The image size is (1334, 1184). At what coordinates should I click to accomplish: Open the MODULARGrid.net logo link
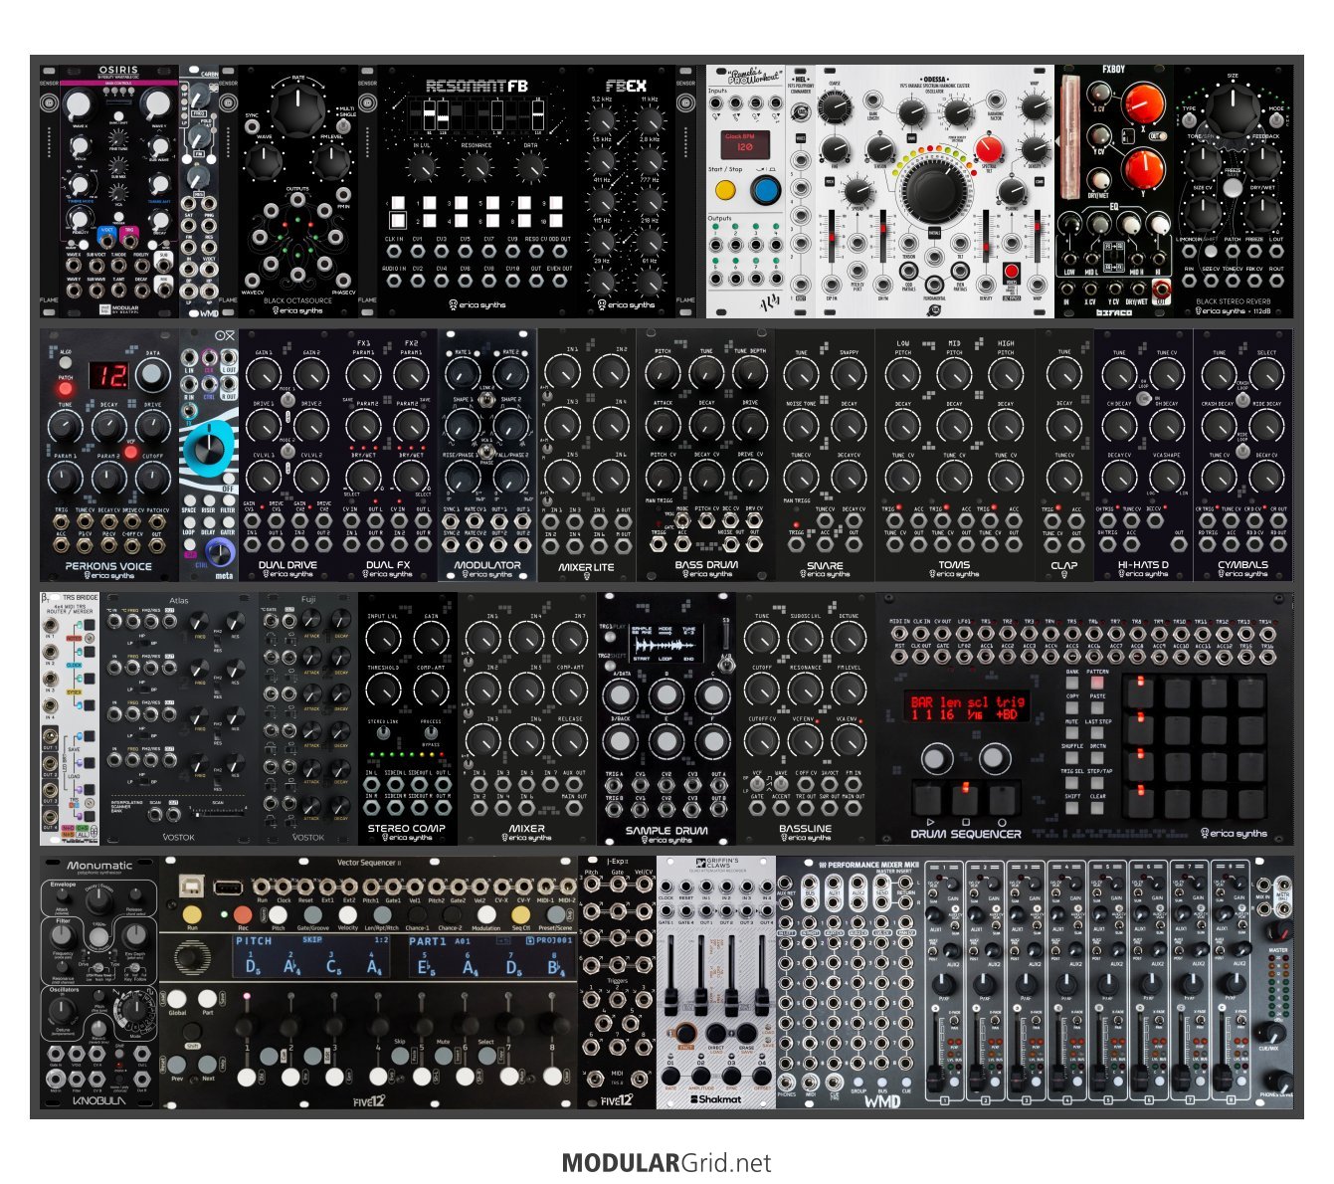tap(667, 1162)
